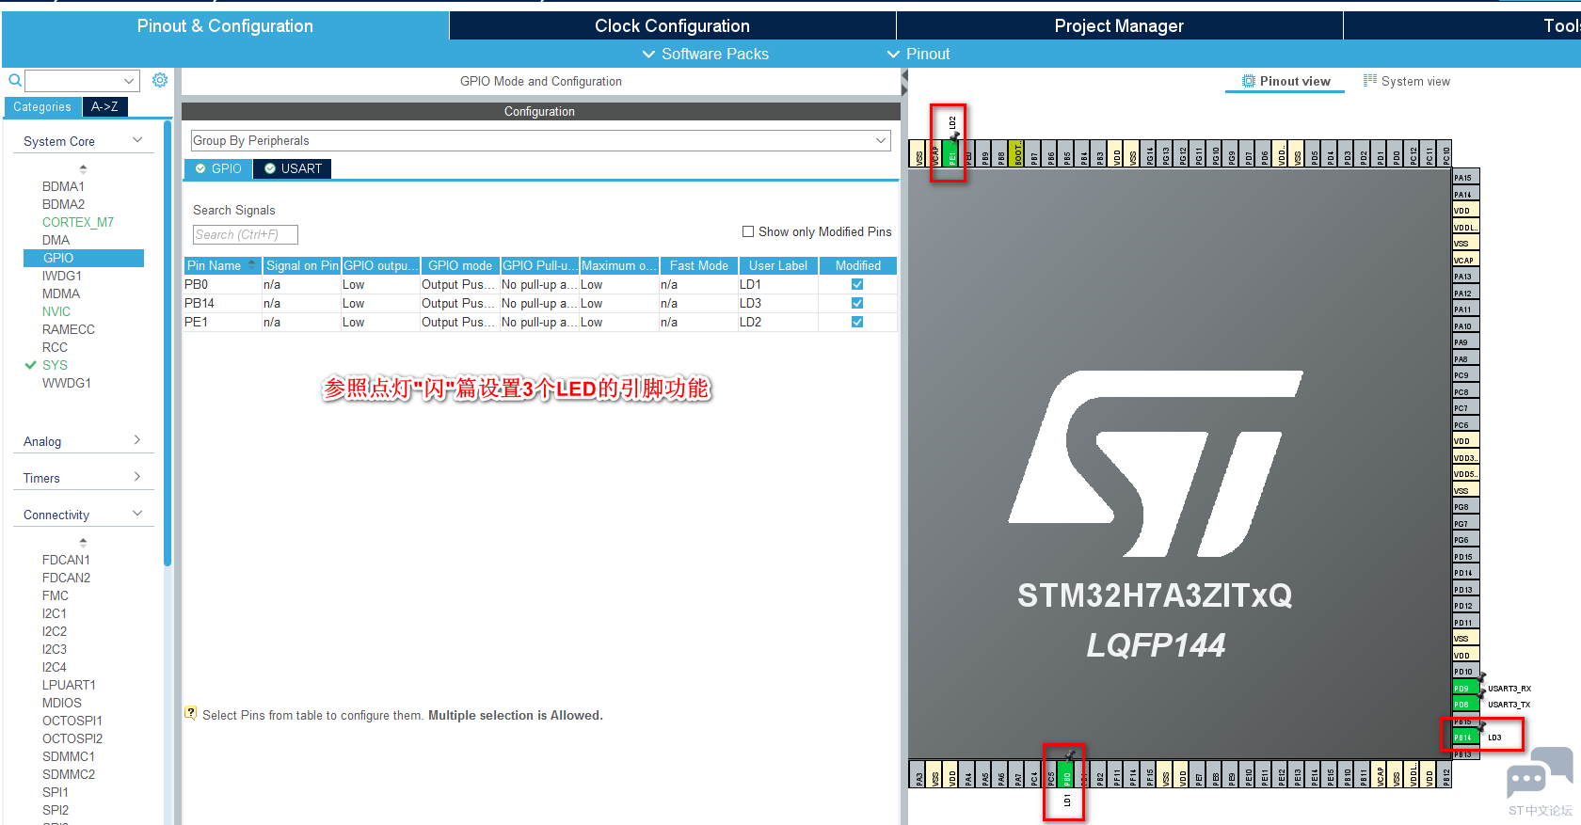Screen dimensions: 1581x825
Task: Click the green PB14 pin on the chip
Action: [x=1465, y=738]
